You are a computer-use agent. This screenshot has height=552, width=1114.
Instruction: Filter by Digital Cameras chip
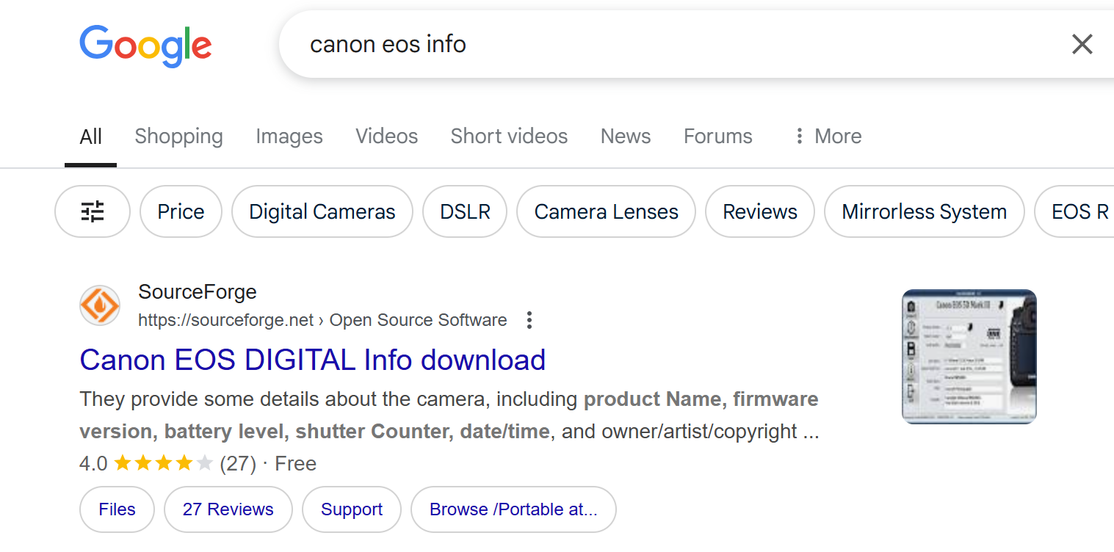coord(322,211)
